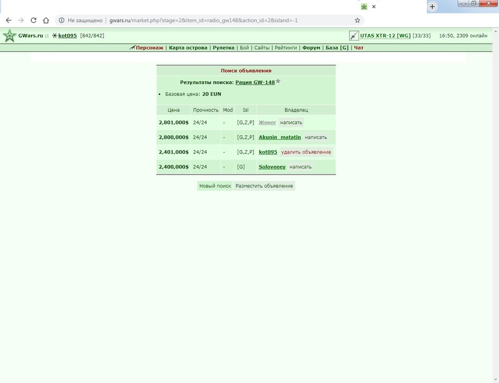The height and width of the screenshot is (383, 499).
Task: Click the price 2,400,000$
Action: pyautogui.click(x=174, y=167)
